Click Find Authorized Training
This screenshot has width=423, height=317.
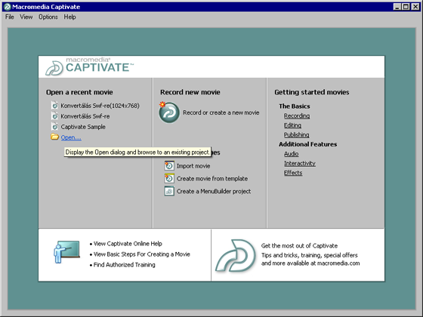[124, 265]
